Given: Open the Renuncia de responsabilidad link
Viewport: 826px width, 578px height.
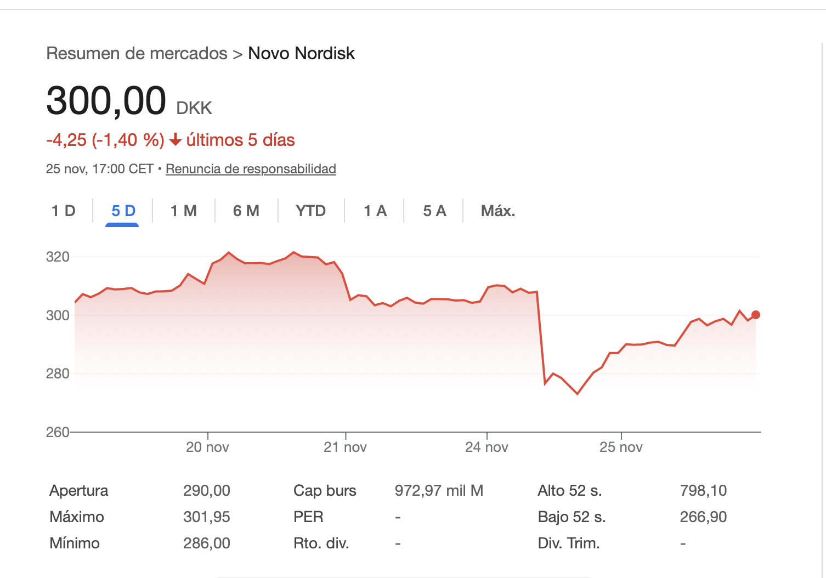Looking at the screenshot, I should [x=251, y=169].
